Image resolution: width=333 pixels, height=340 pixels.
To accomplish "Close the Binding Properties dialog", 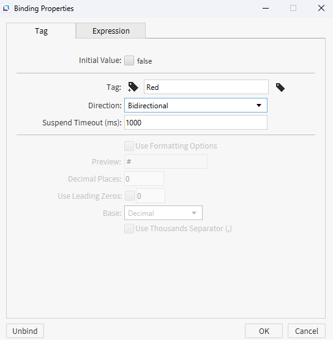I will click(x=321, y=8).
